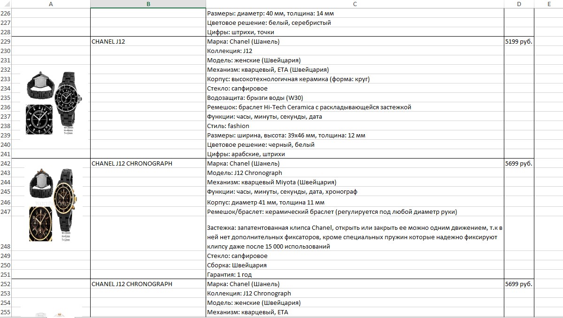Screen dimensions: 563x318
Task: Select '5699 руб.' price in row 242
Action: coord(519,164)
